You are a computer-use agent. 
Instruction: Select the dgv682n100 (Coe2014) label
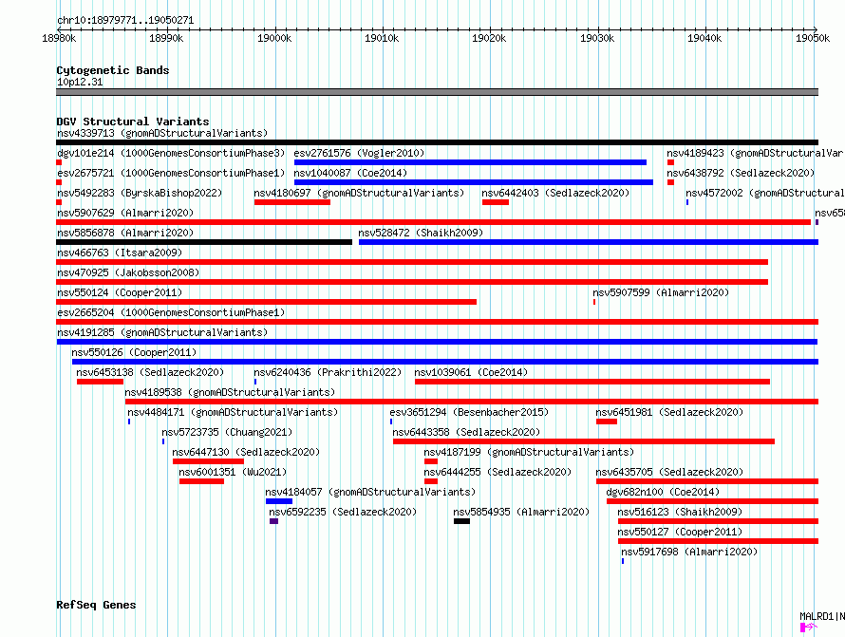663,492
